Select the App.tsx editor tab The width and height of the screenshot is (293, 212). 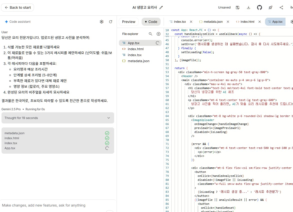(275, 22)
